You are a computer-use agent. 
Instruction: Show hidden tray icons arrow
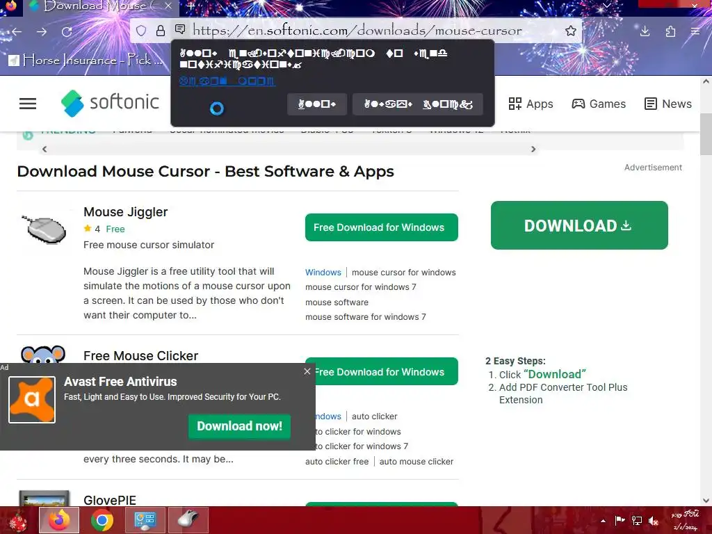[603, 521]
